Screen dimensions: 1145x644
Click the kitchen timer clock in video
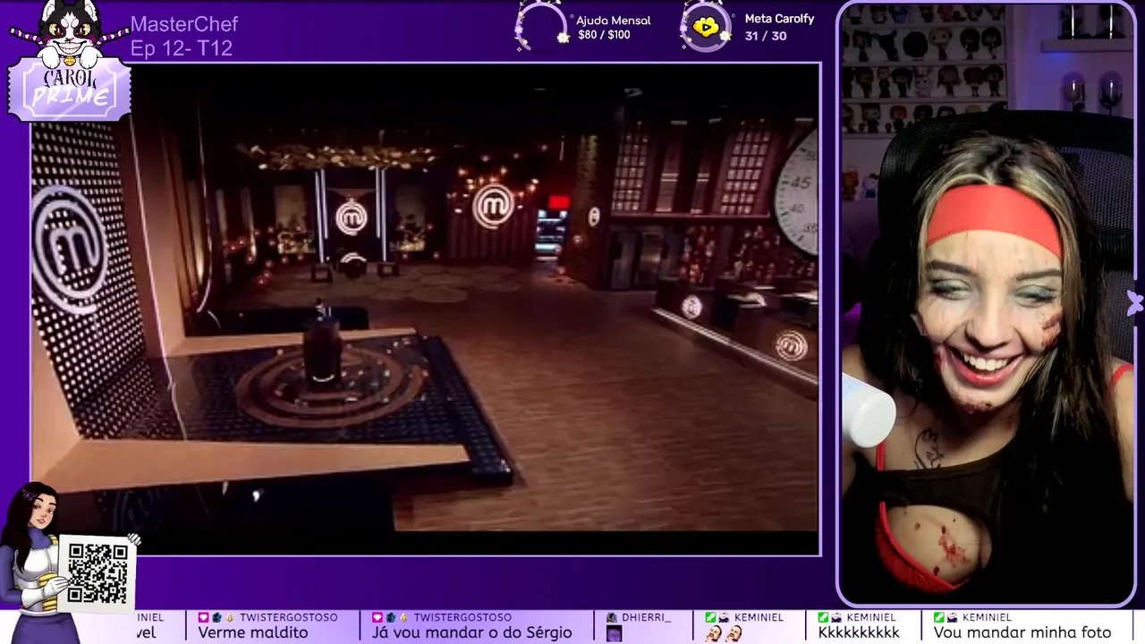(798, 191)
